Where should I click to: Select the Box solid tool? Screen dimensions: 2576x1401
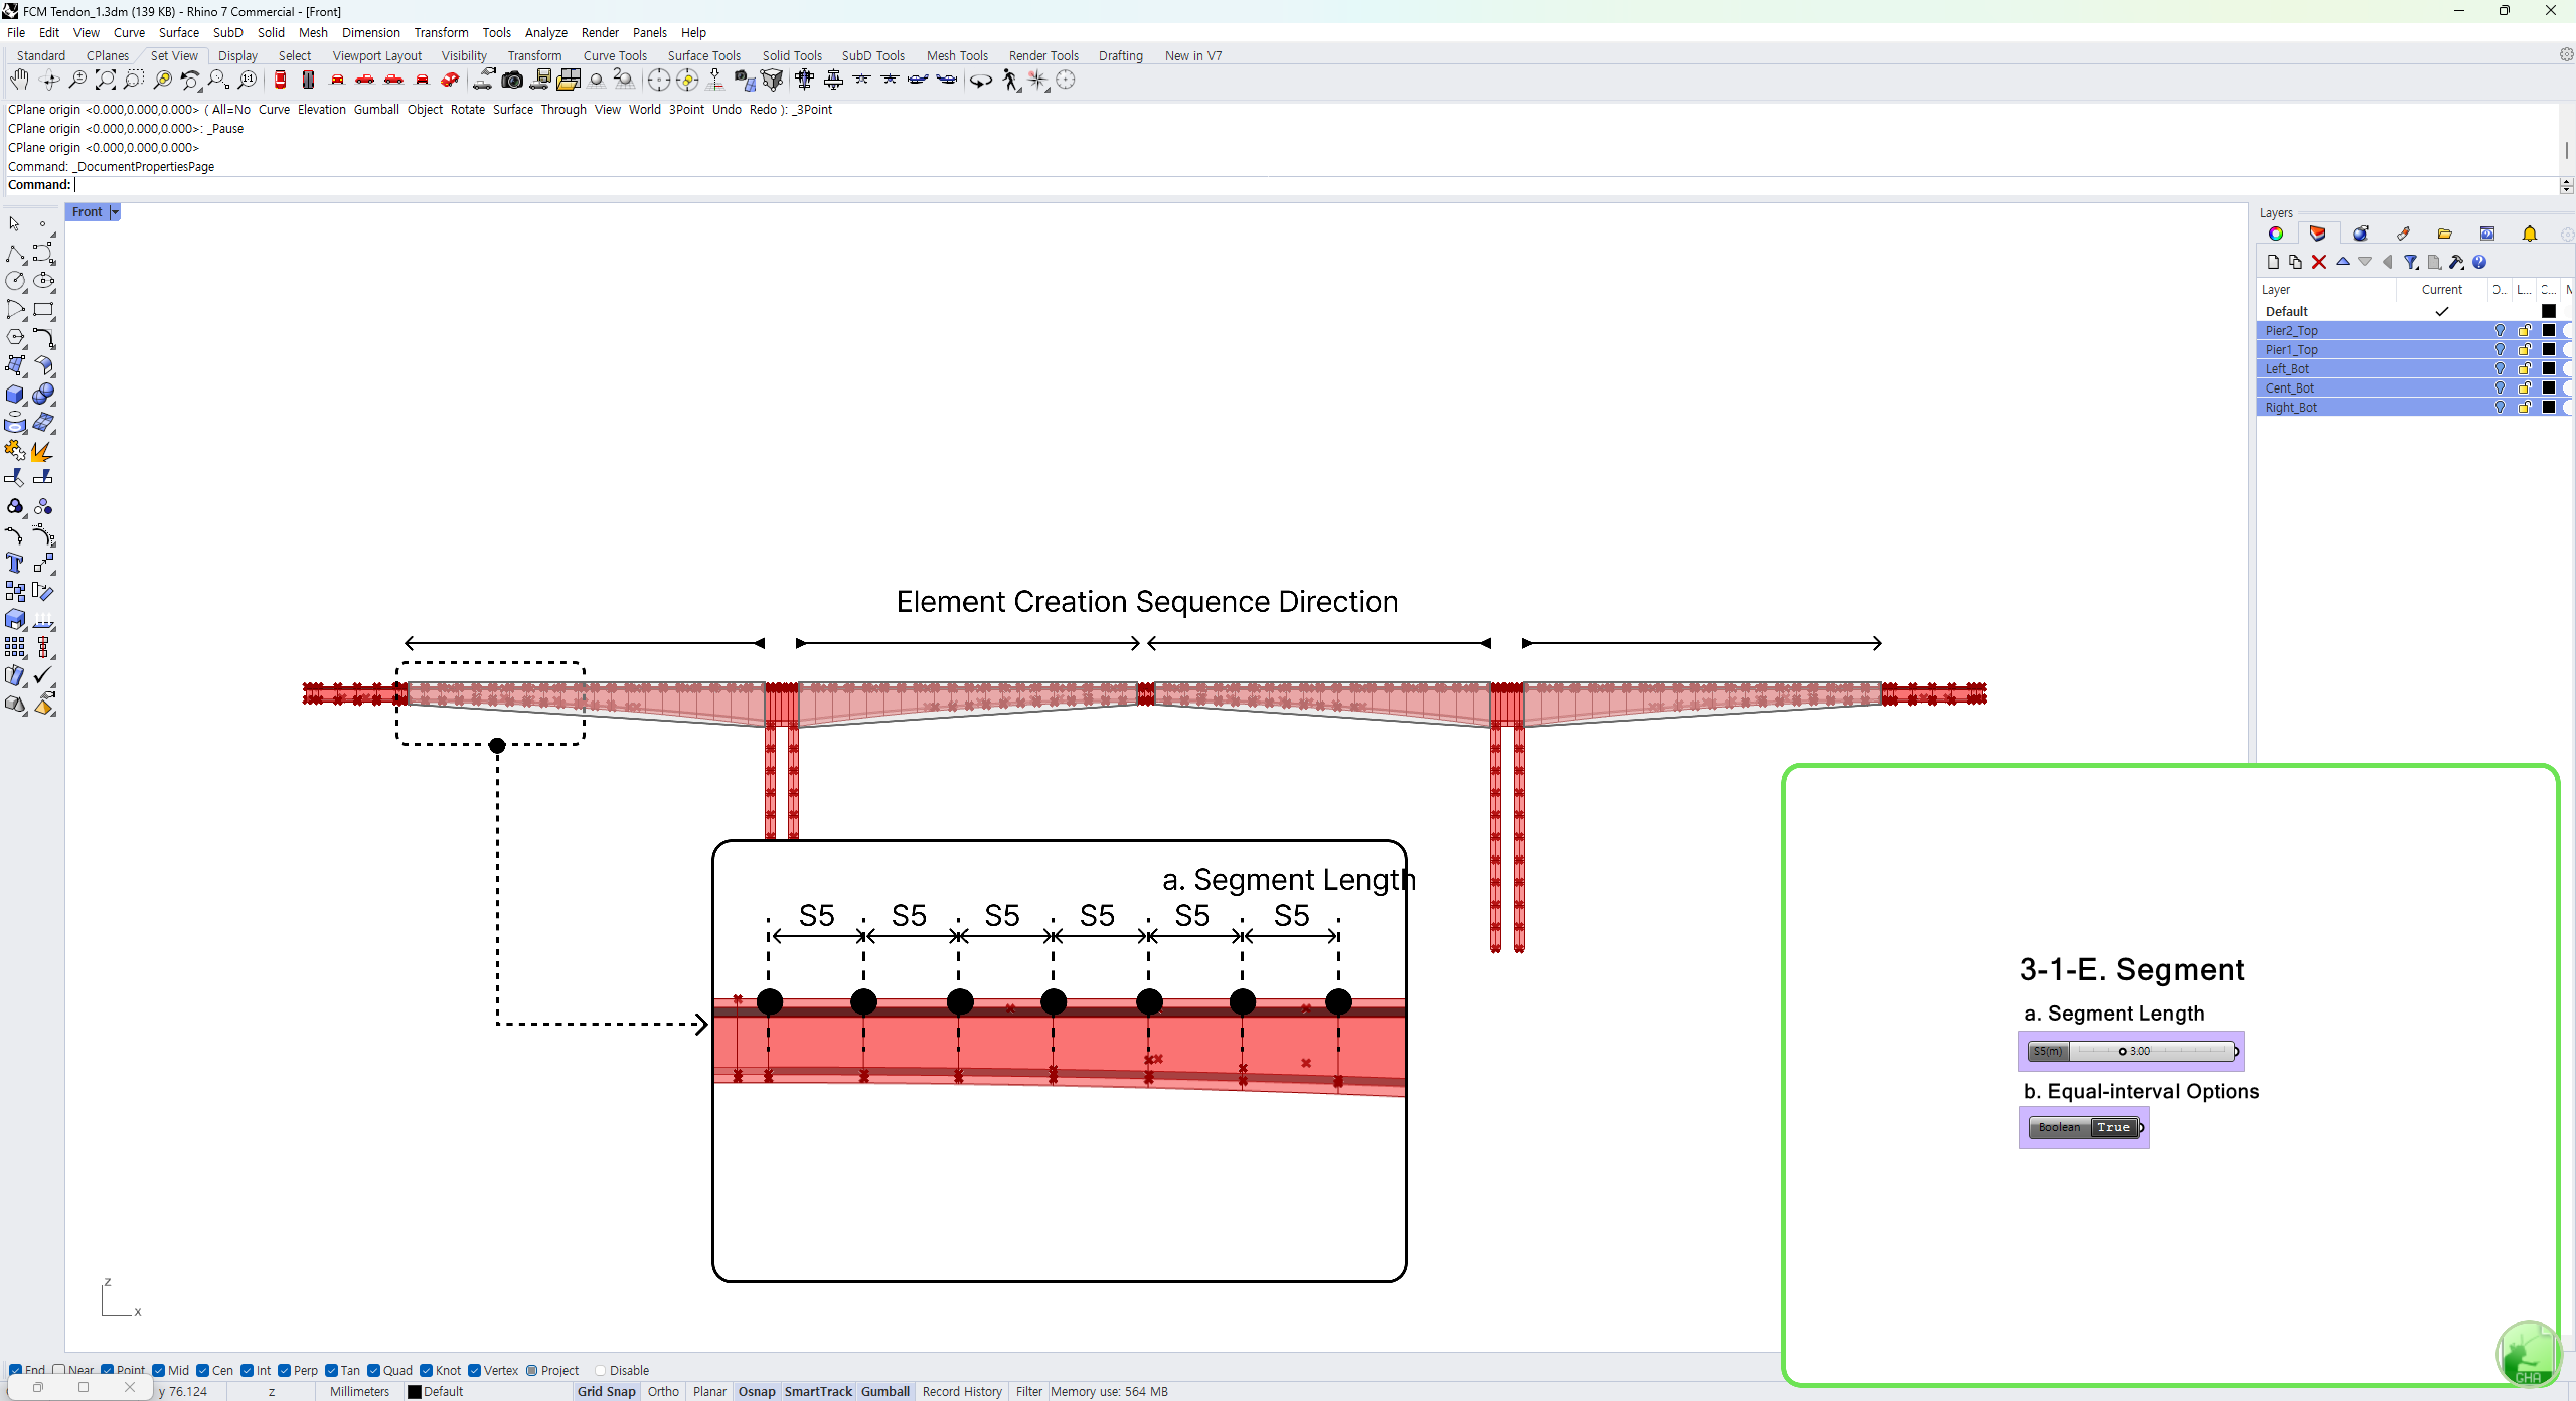[x=15, y=395]
